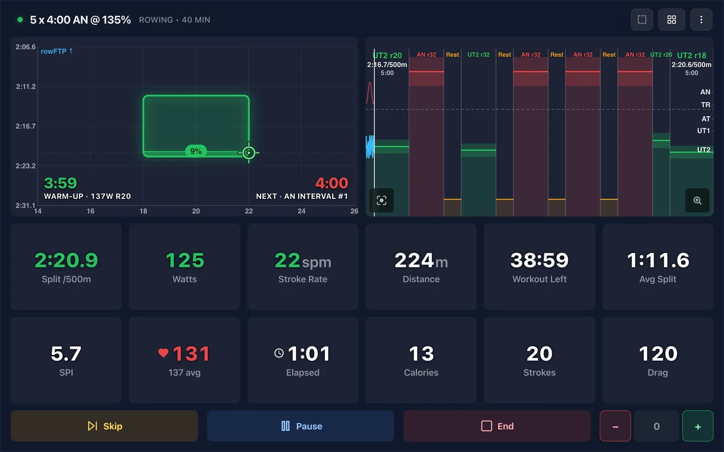Select the 5.7 SPI tile
Viewport: 724px width, 452px height.
pyautogui.click(x=66, y=360)
